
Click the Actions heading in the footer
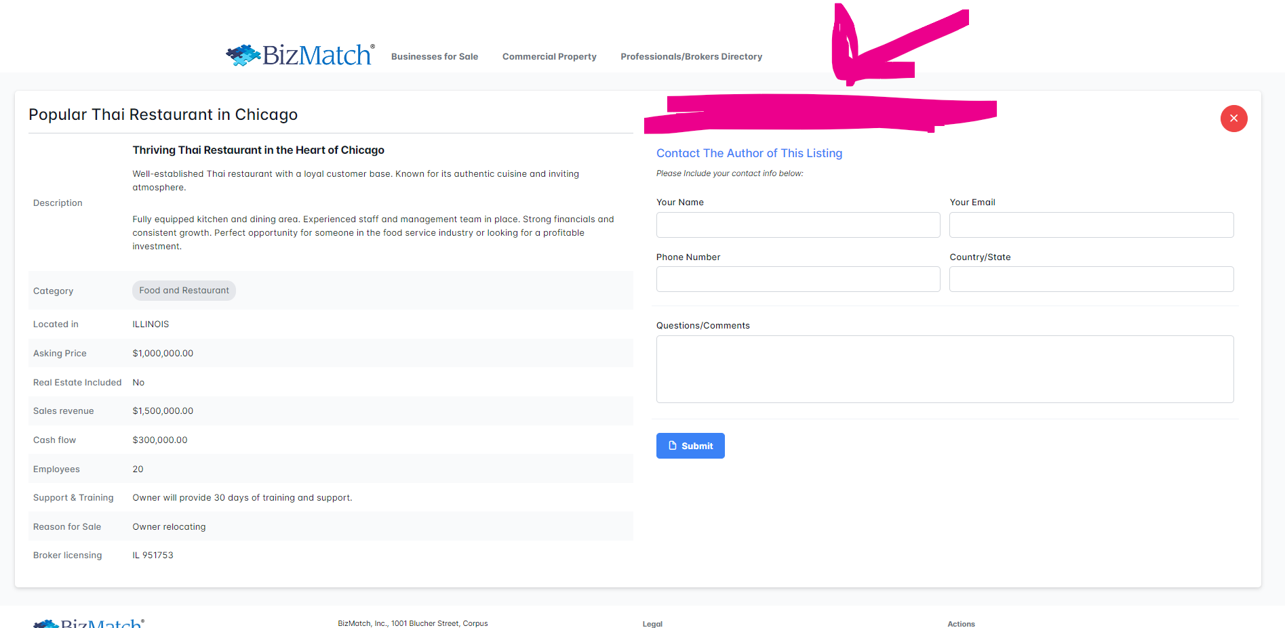pyautogui.click(x=961, y=624)
